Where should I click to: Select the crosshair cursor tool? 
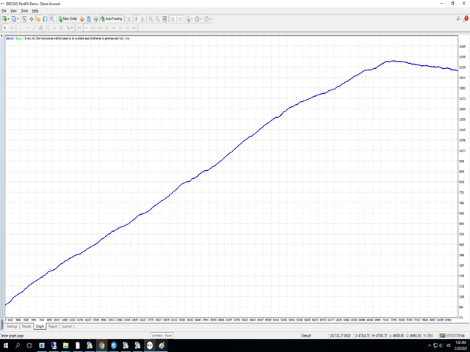(11, 27)
